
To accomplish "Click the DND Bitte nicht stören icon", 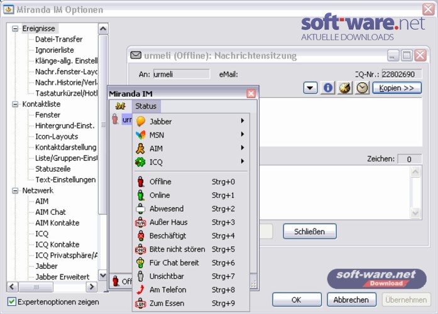I will pos(141,249).
